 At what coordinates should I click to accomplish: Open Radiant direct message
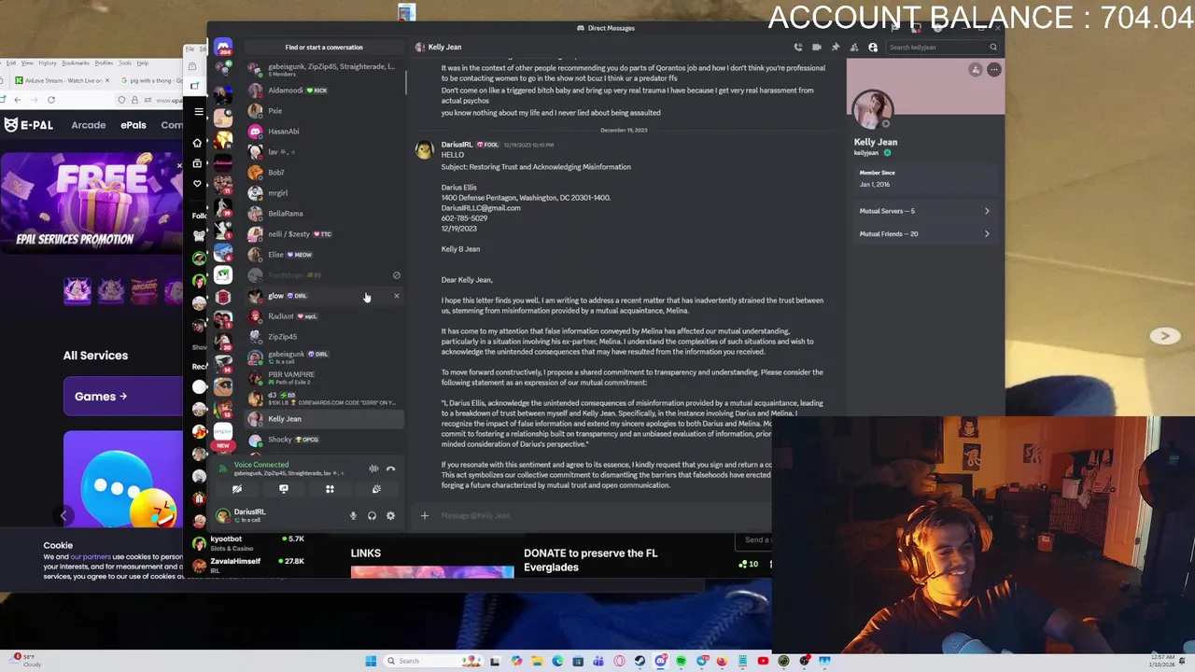click(324, 316)
